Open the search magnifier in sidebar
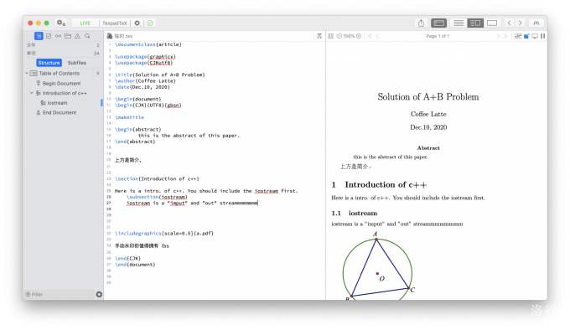The height and width of the screenshot is (330, 570). point(87,36)
